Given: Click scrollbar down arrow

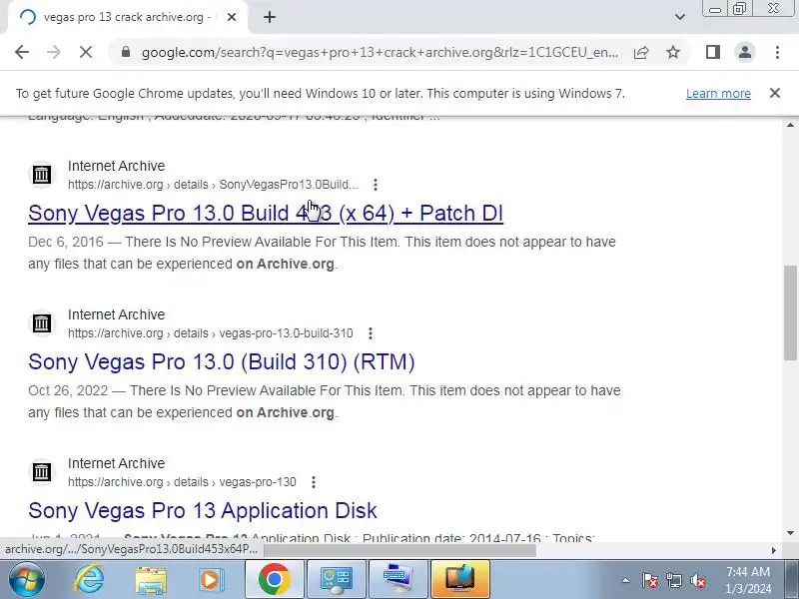Looking at the screenshot, I should coord(790,533).
